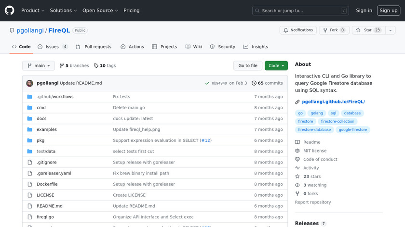The height and width of the screenshot is (227, 405).
Task: Click the firestore topic tag
Action: 305,122
